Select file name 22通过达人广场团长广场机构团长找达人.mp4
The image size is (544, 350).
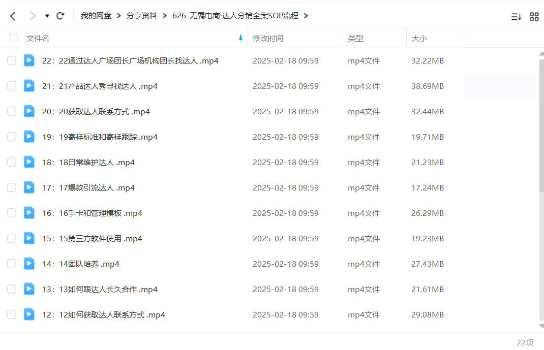click(x=131, y=60)
